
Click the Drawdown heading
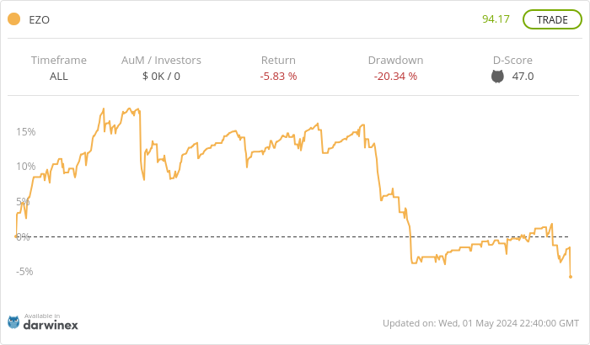[395, 61]
